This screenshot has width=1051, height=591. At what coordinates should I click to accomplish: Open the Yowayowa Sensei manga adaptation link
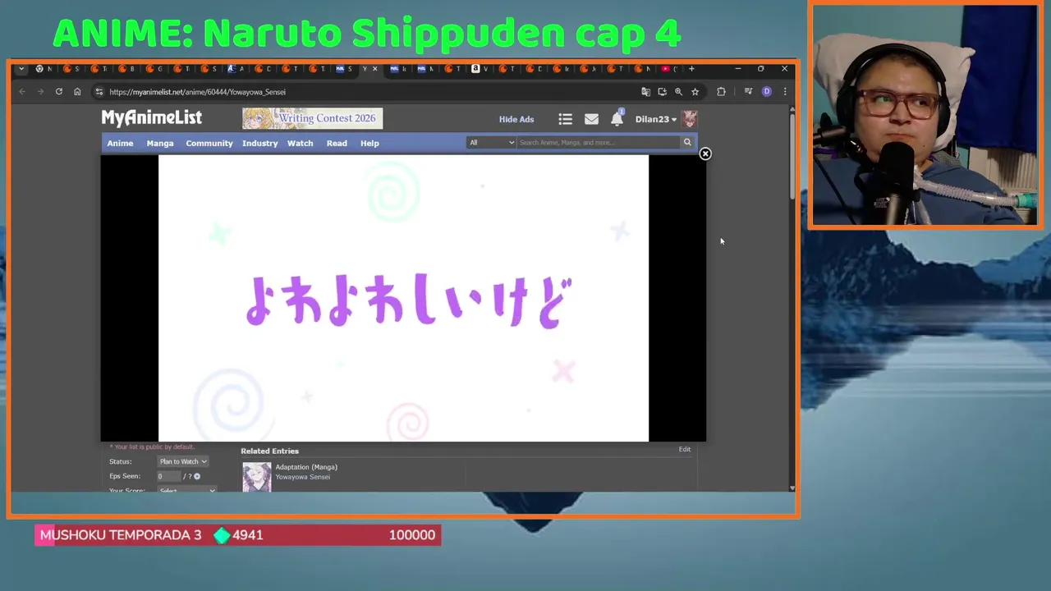tap(303, 477)
